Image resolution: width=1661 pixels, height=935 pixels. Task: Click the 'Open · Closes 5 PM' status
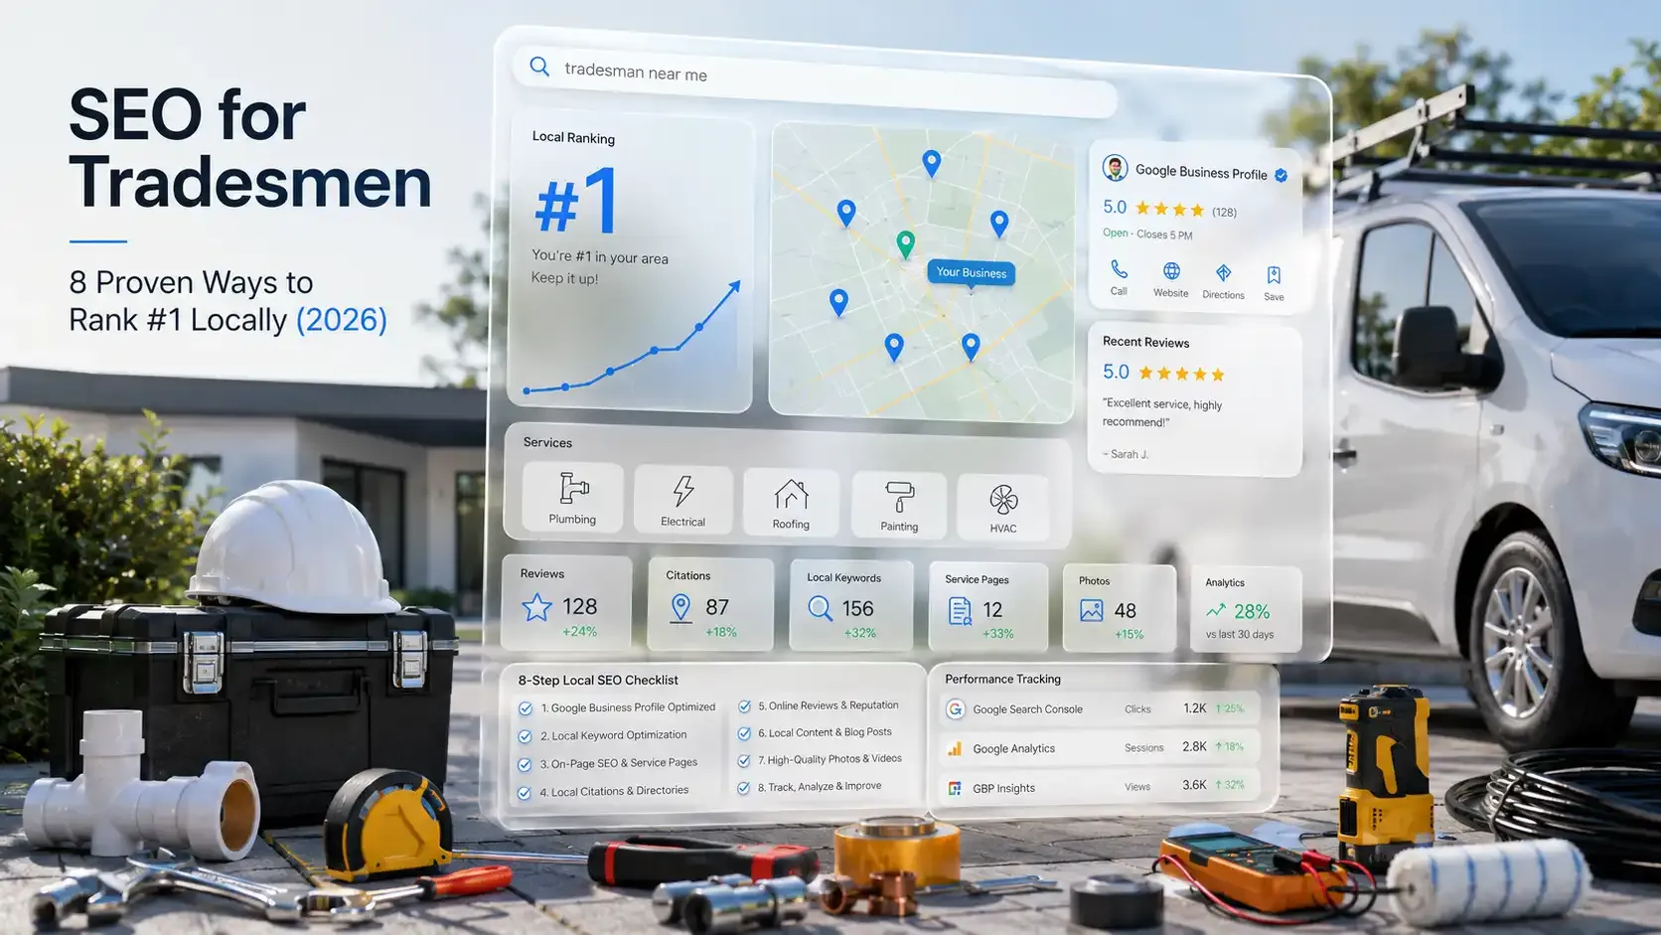tap(1147, 234)
